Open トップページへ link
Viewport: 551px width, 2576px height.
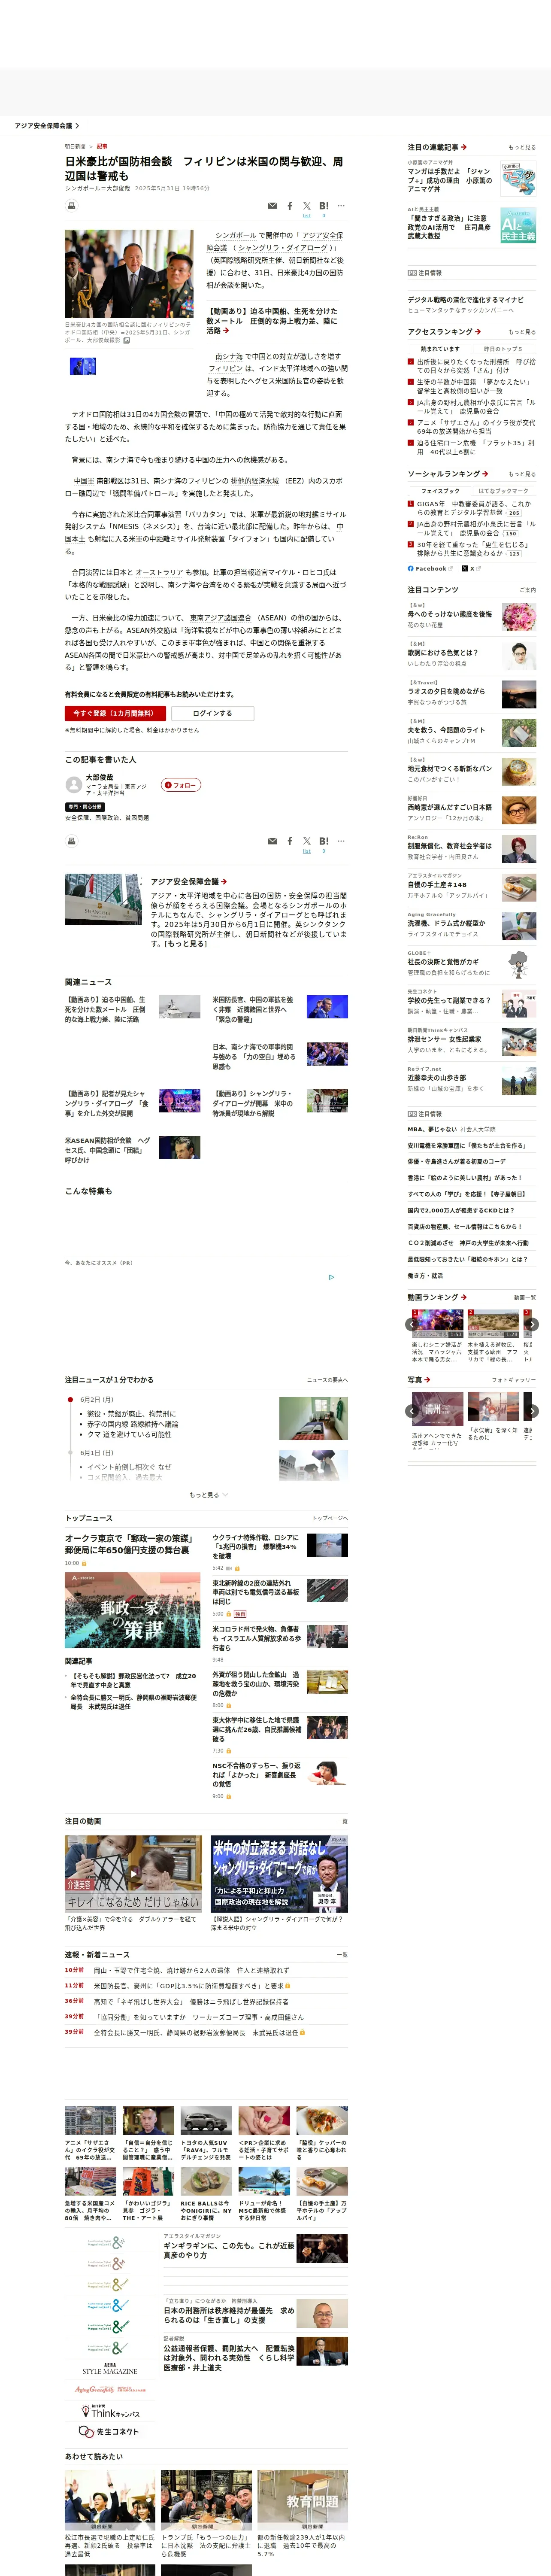(x=330, y=1518)
